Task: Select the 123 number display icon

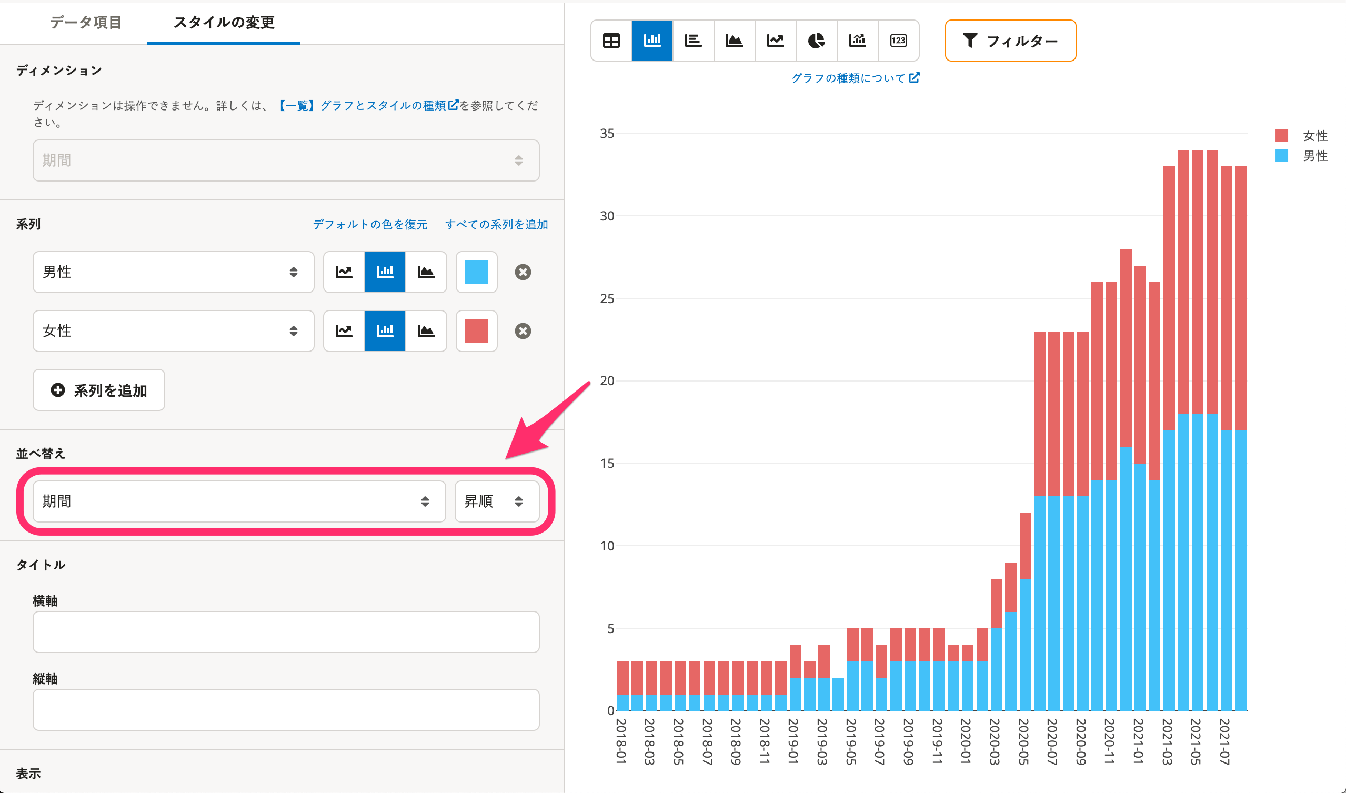Action: coord(898,41)
